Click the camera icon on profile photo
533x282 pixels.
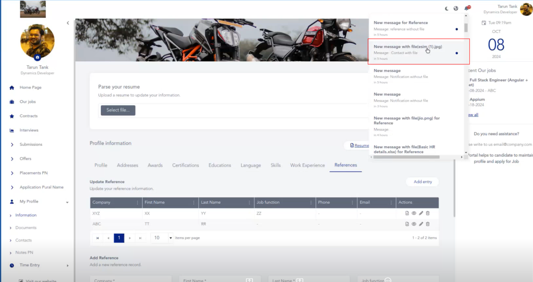(37, 57)
